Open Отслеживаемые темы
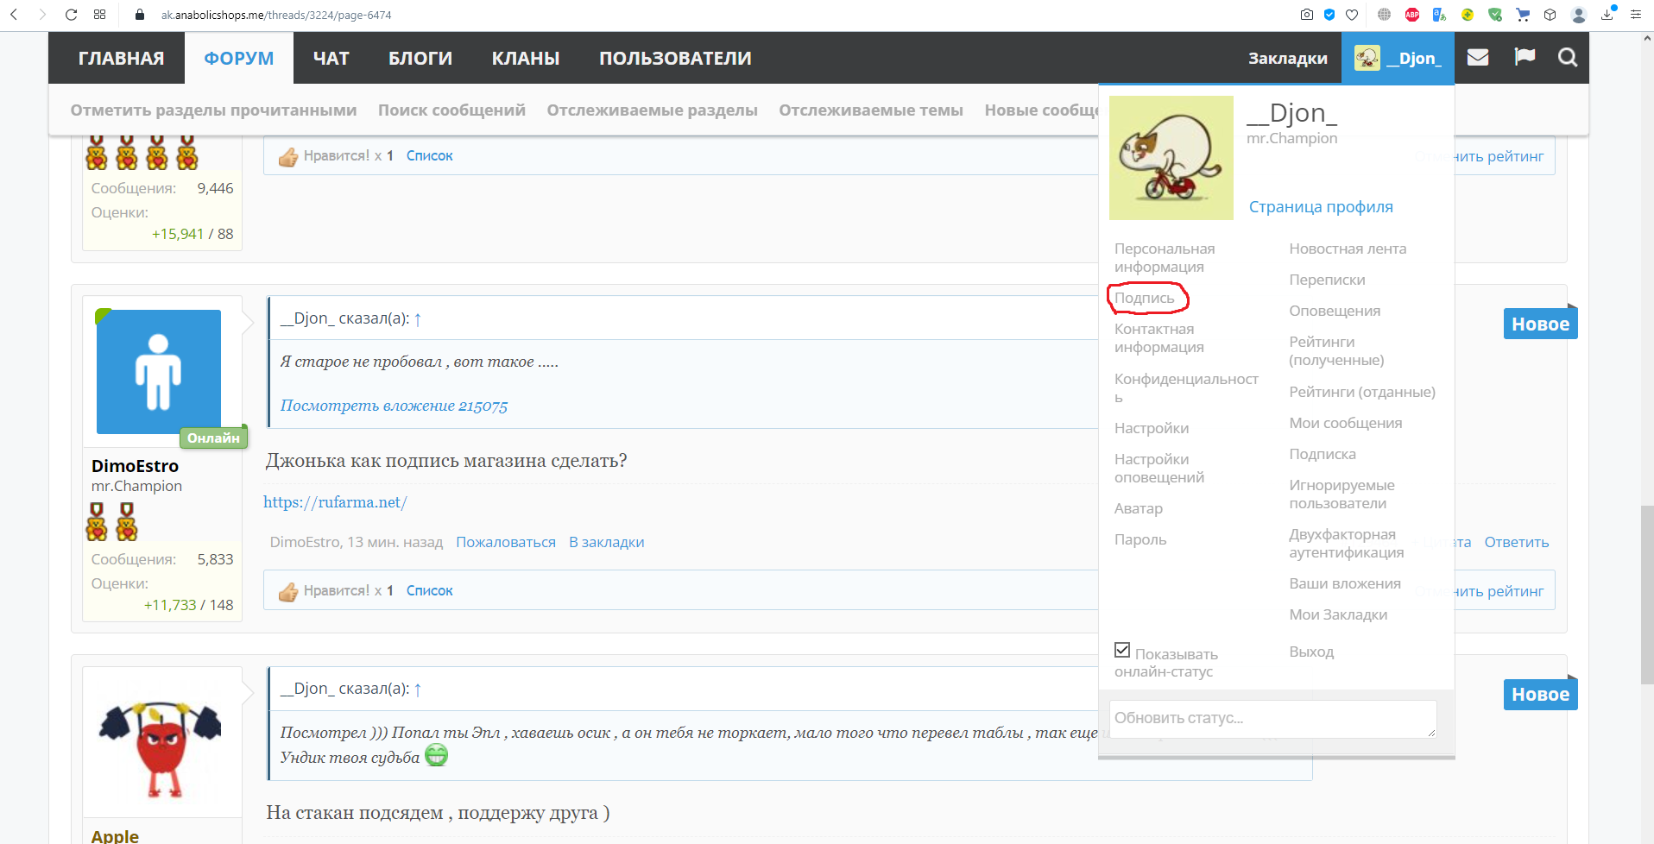 click(x=871, y=110)
